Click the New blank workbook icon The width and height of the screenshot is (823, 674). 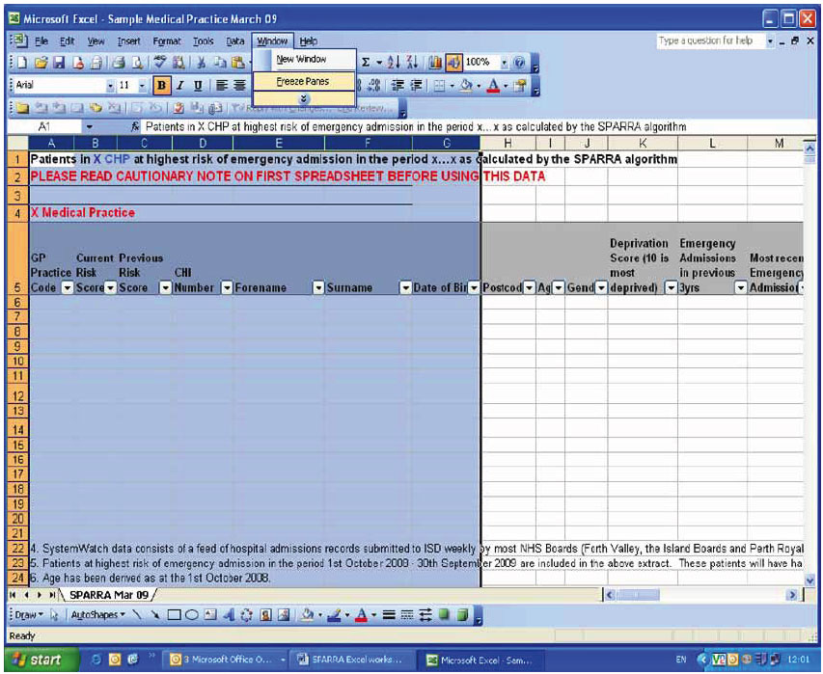tap(22, 63)
